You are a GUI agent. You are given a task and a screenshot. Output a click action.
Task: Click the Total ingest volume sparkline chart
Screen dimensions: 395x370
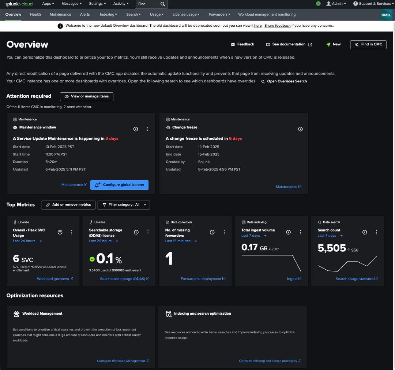click(x=271, y=263)
